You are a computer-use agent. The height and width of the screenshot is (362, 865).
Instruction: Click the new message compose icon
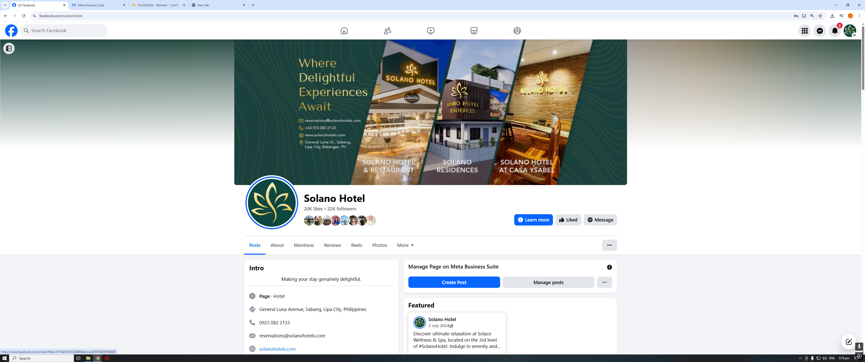(849, 342)
